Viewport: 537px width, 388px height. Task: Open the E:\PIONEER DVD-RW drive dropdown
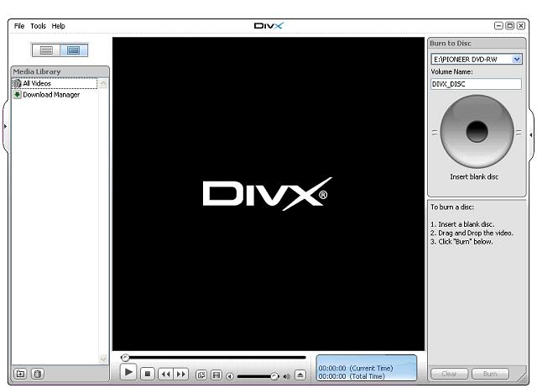(x=517, y=59)
